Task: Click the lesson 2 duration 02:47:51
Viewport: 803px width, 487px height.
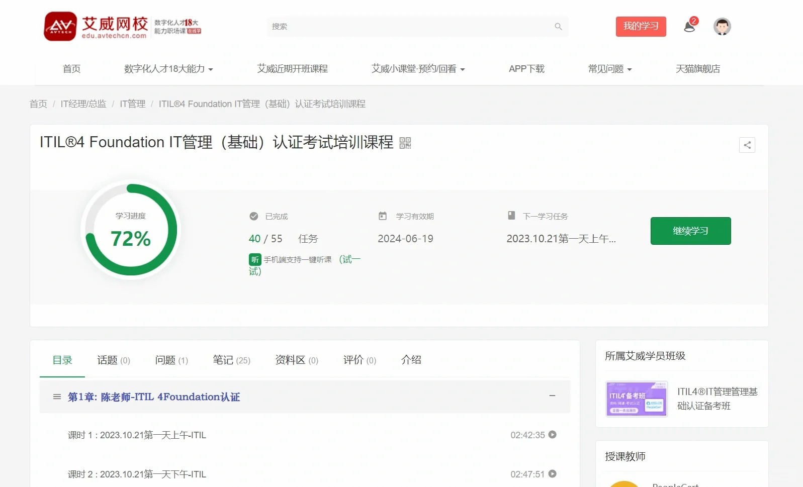Action: [x=527, y=474]
